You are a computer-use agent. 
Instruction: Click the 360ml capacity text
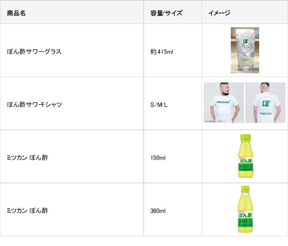coord(158,211)
